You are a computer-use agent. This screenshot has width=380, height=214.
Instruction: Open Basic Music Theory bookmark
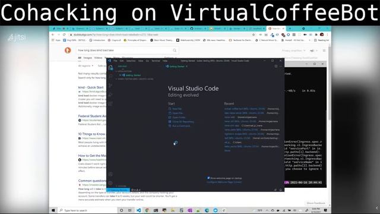(x=161, y=40)
